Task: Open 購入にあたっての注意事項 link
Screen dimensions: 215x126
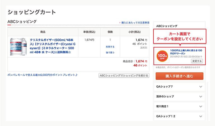Action: [x=135, y=23]
